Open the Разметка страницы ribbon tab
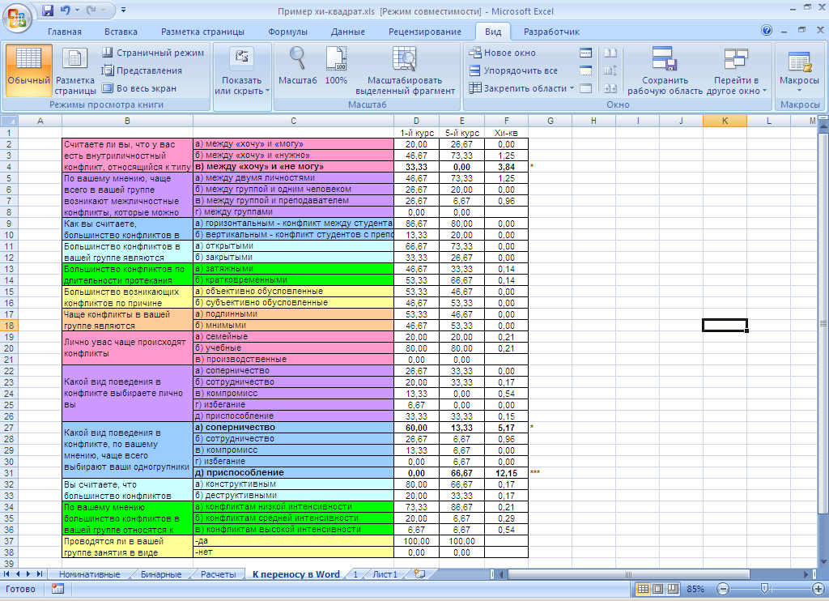 203,32
